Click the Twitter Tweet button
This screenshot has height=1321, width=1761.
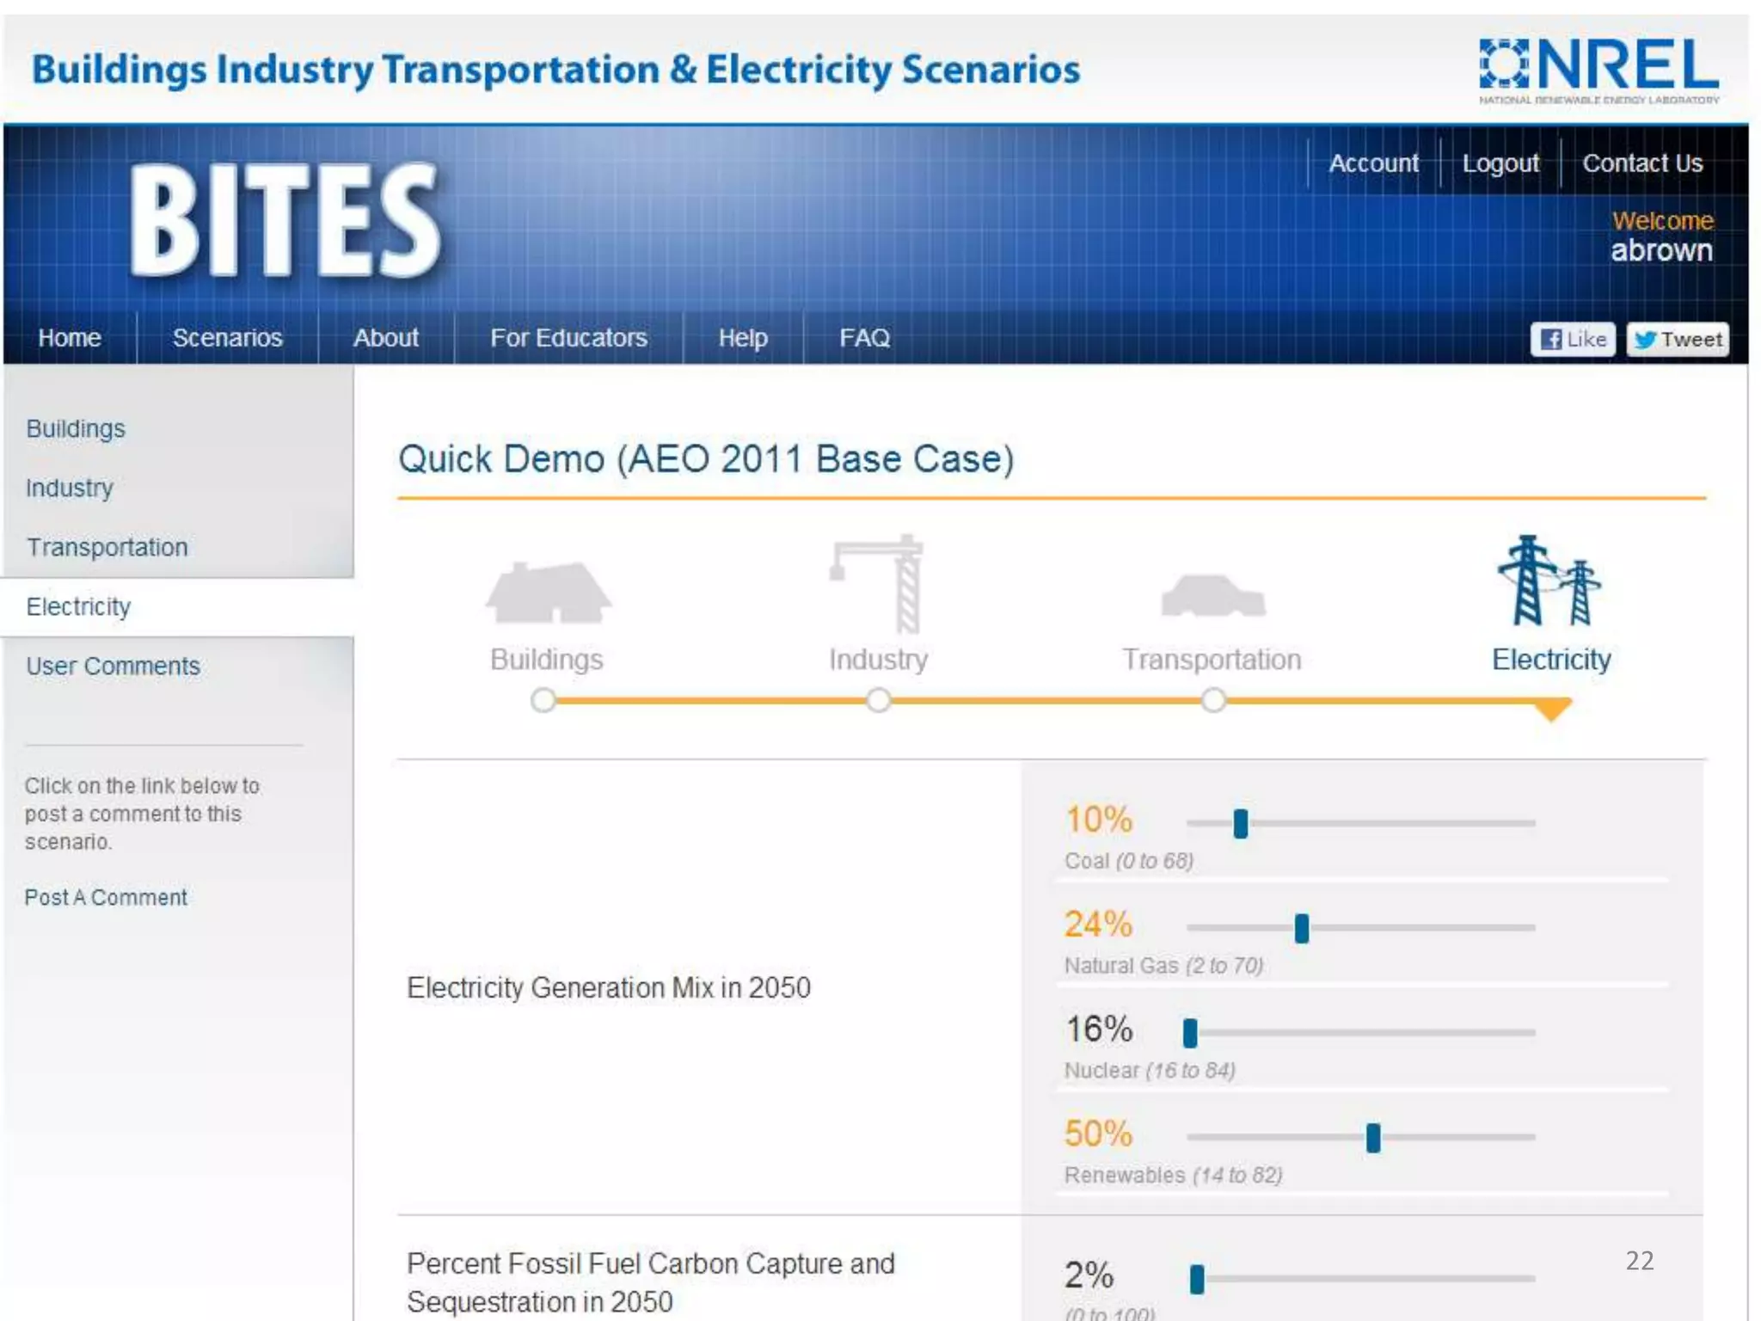(x=1678, y=339)
